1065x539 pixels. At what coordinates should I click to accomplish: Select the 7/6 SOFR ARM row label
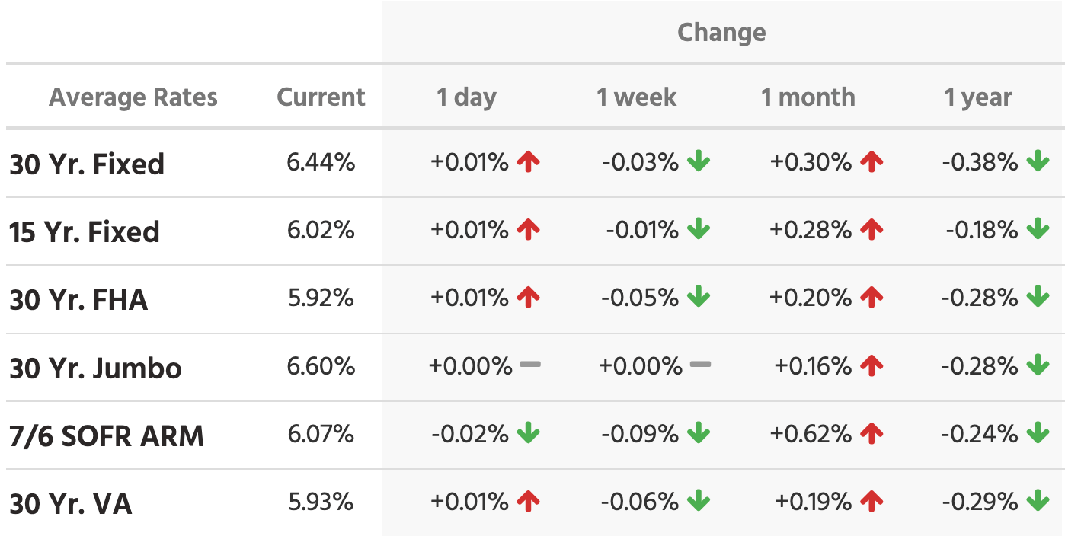point(107,436)
